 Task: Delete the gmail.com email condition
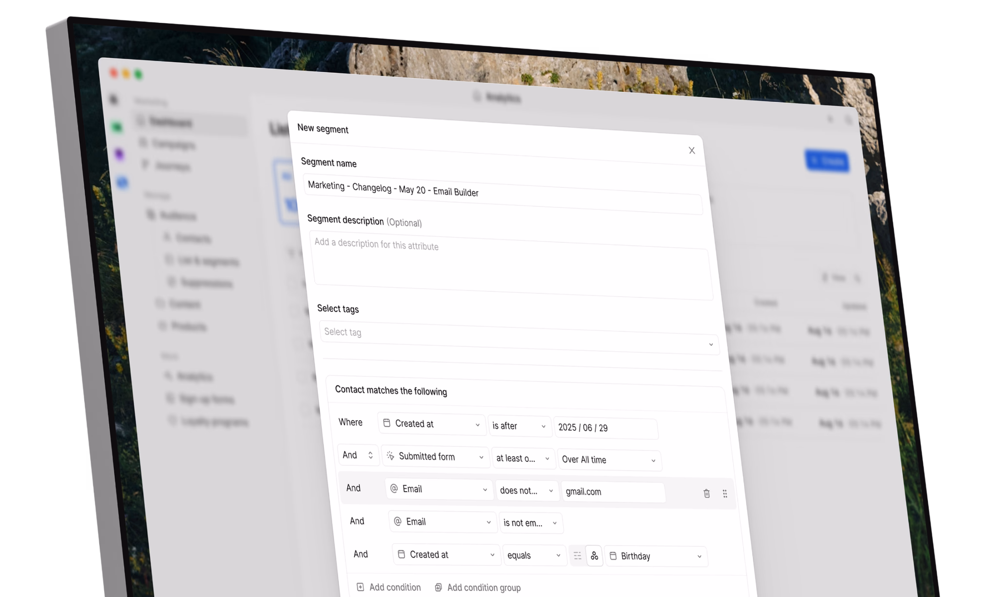click(707, 494)
